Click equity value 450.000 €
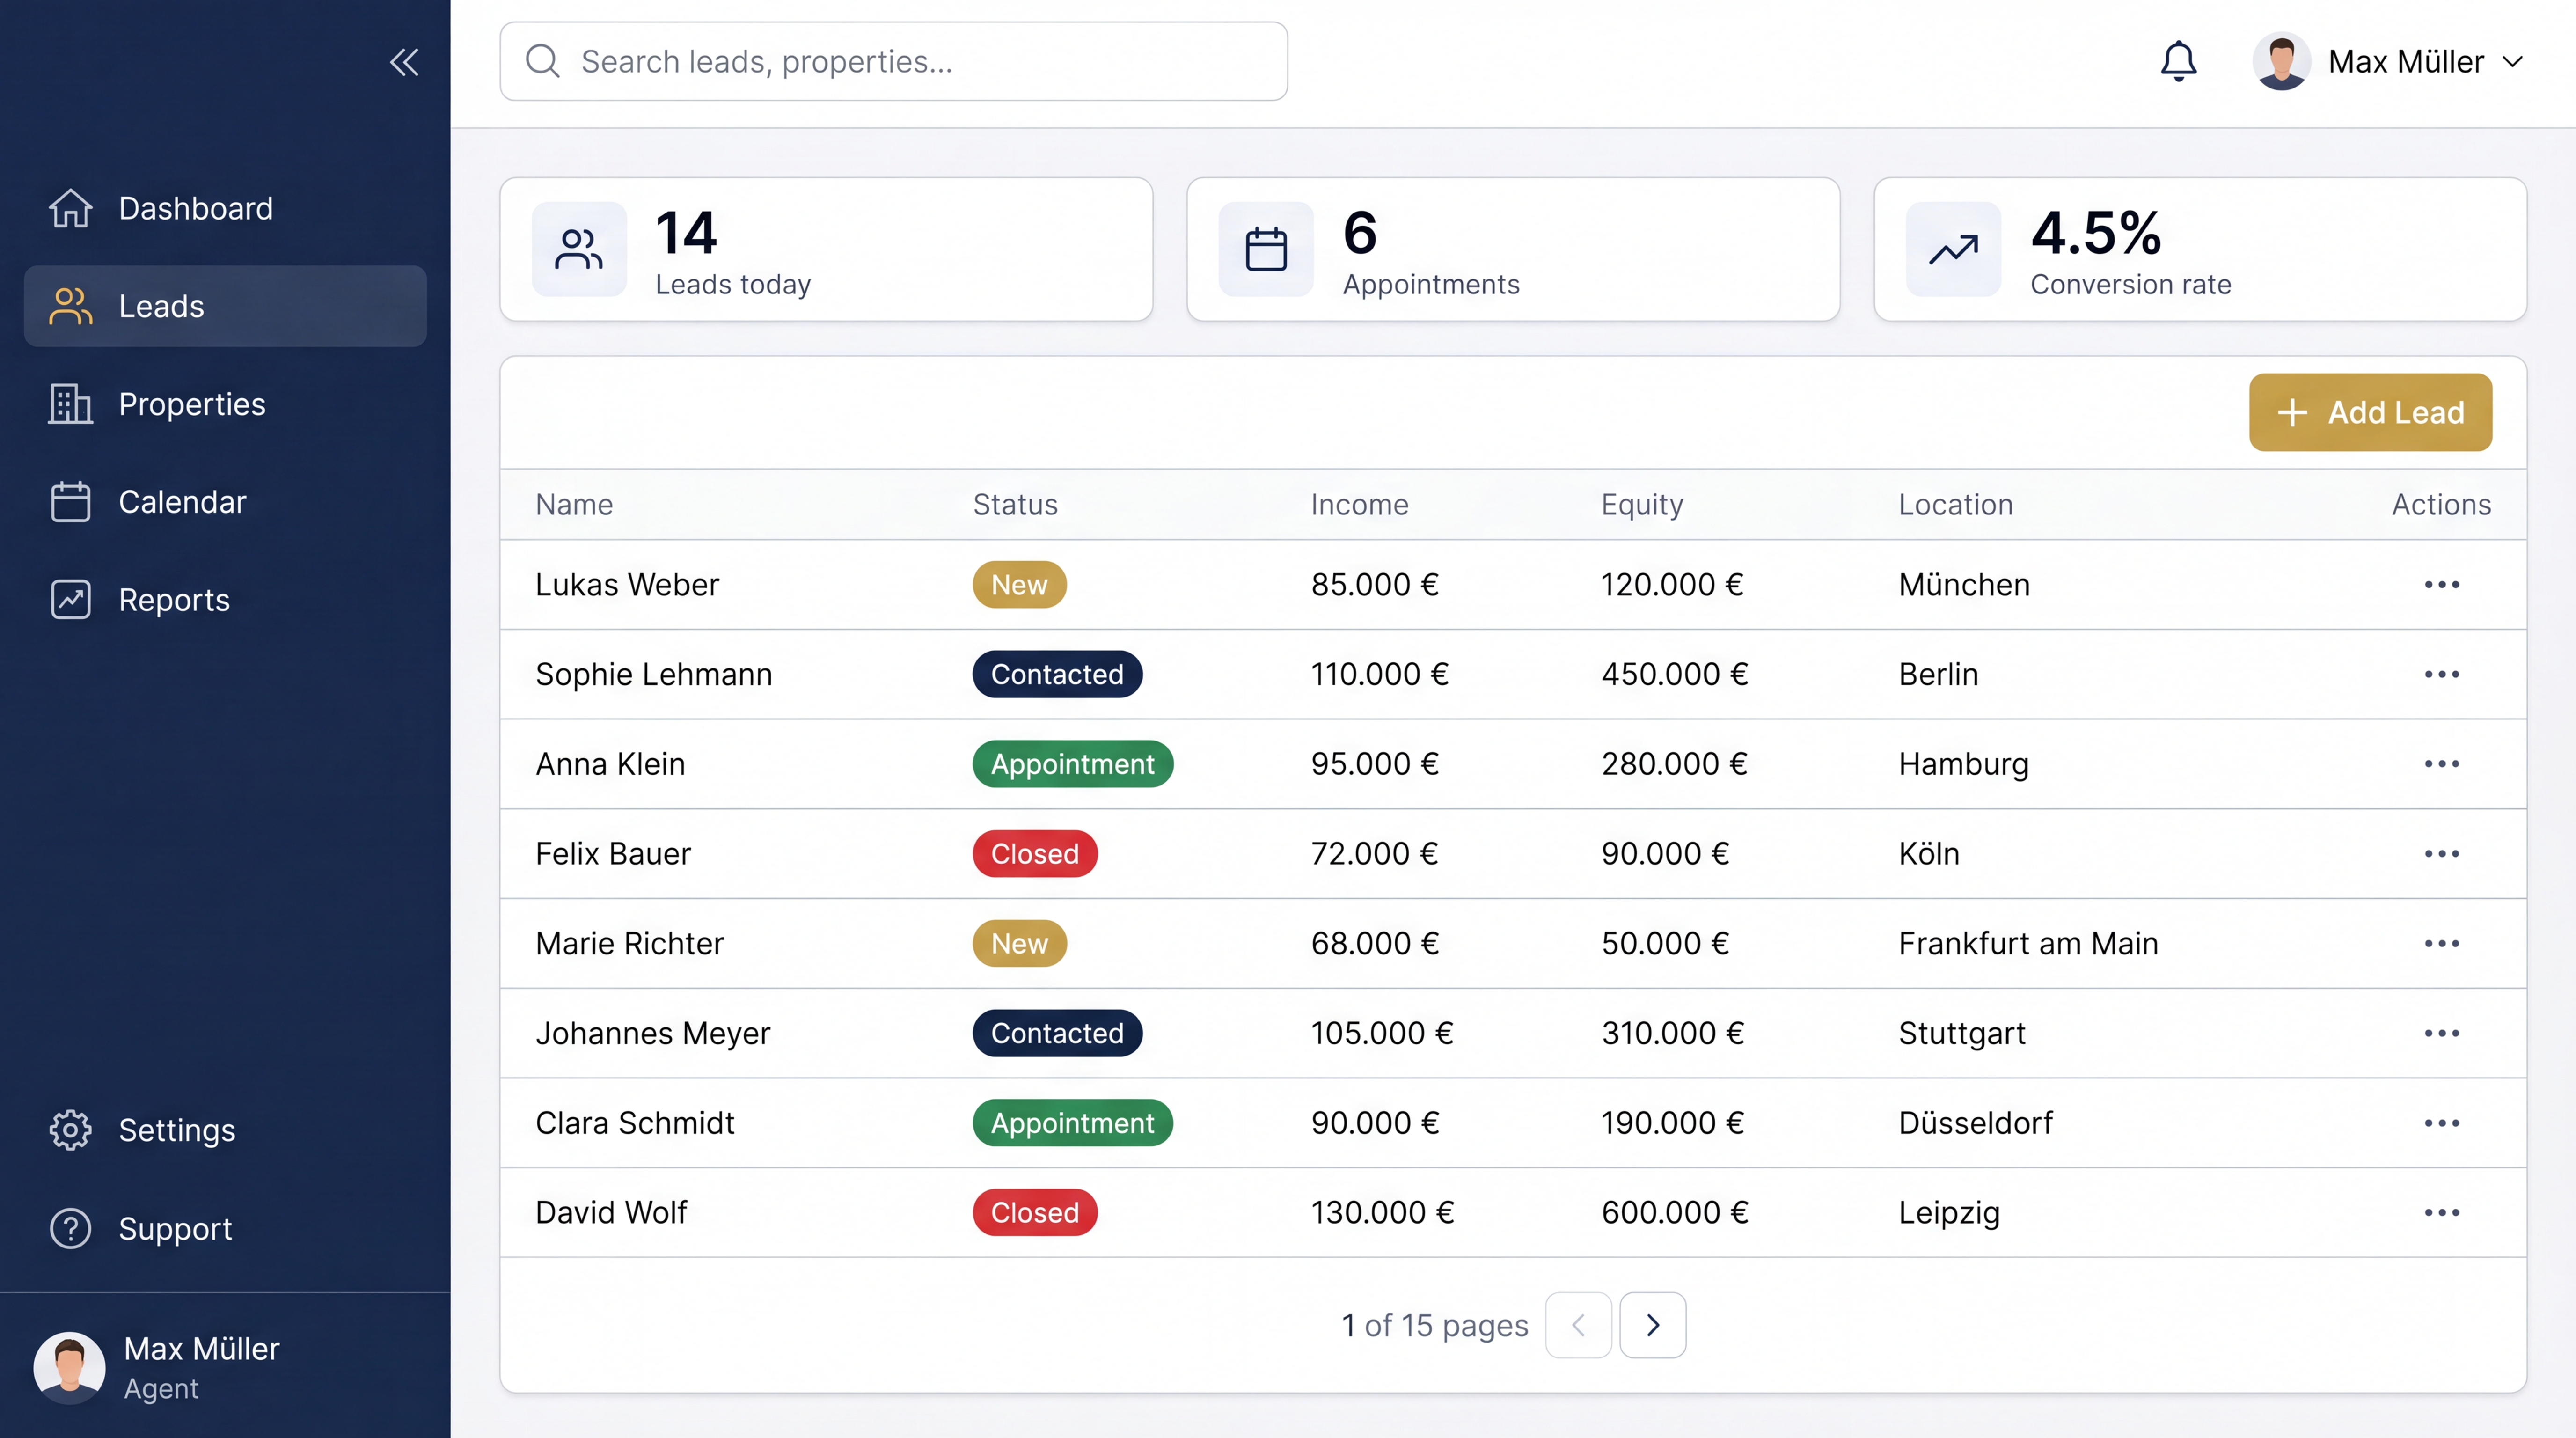Image resolution: width=2576 pixels, height=1438 pixels. pyautogui.click(x=1674, y=674)
